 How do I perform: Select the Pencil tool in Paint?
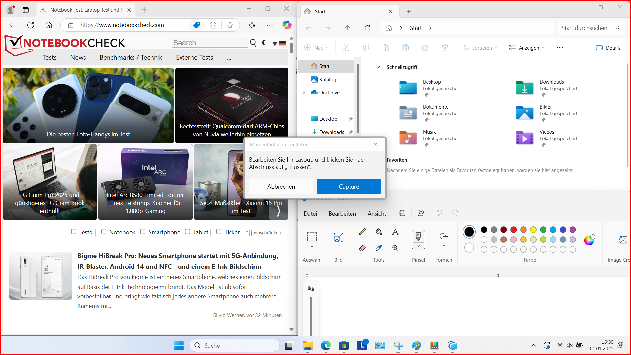[x=362, y=232]
